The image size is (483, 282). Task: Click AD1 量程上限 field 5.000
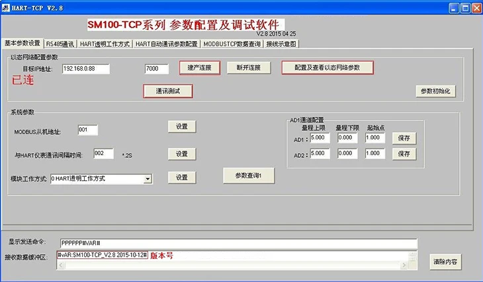point(320,138)
